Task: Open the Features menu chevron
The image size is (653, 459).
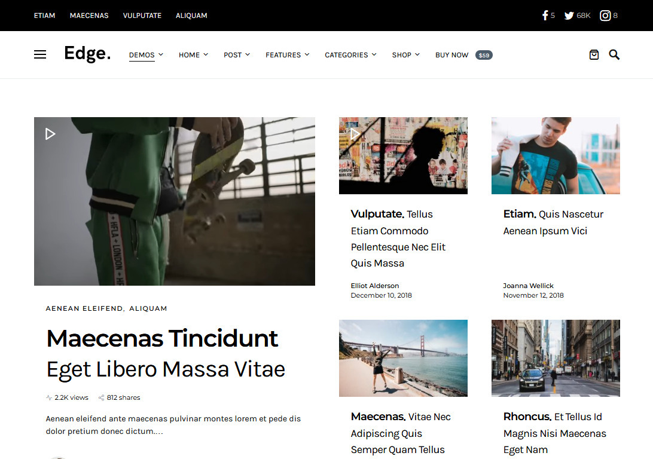Action: (307, 54)
